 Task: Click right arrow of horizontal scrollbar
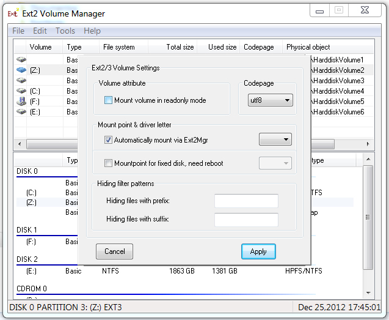(368, 144)
